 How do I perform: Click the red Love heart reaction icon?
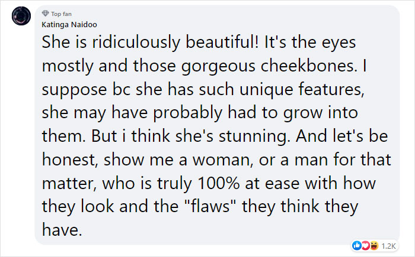365,245
